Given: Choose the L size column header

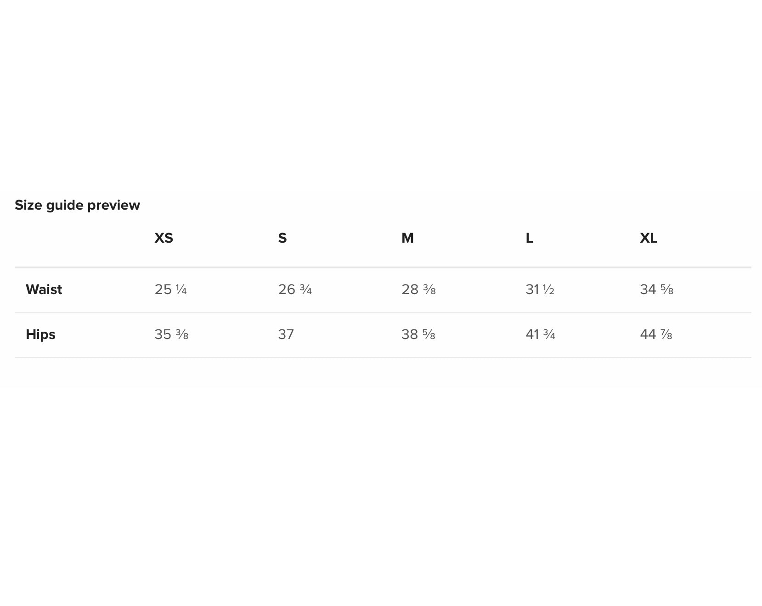Looking at the screenshot, I should [529, 238].
